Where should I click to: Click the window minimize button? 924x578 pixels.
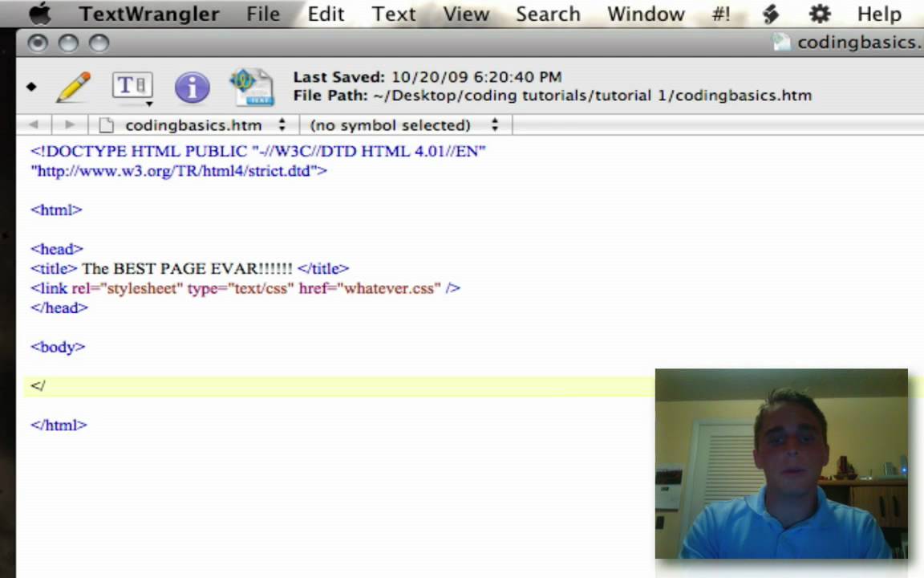68,43
